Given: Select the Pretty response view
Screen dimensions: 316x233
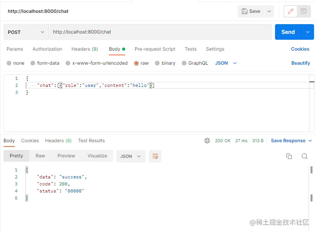Looking at the screenshot, I should pyautogui.click(x=16, y=156).
